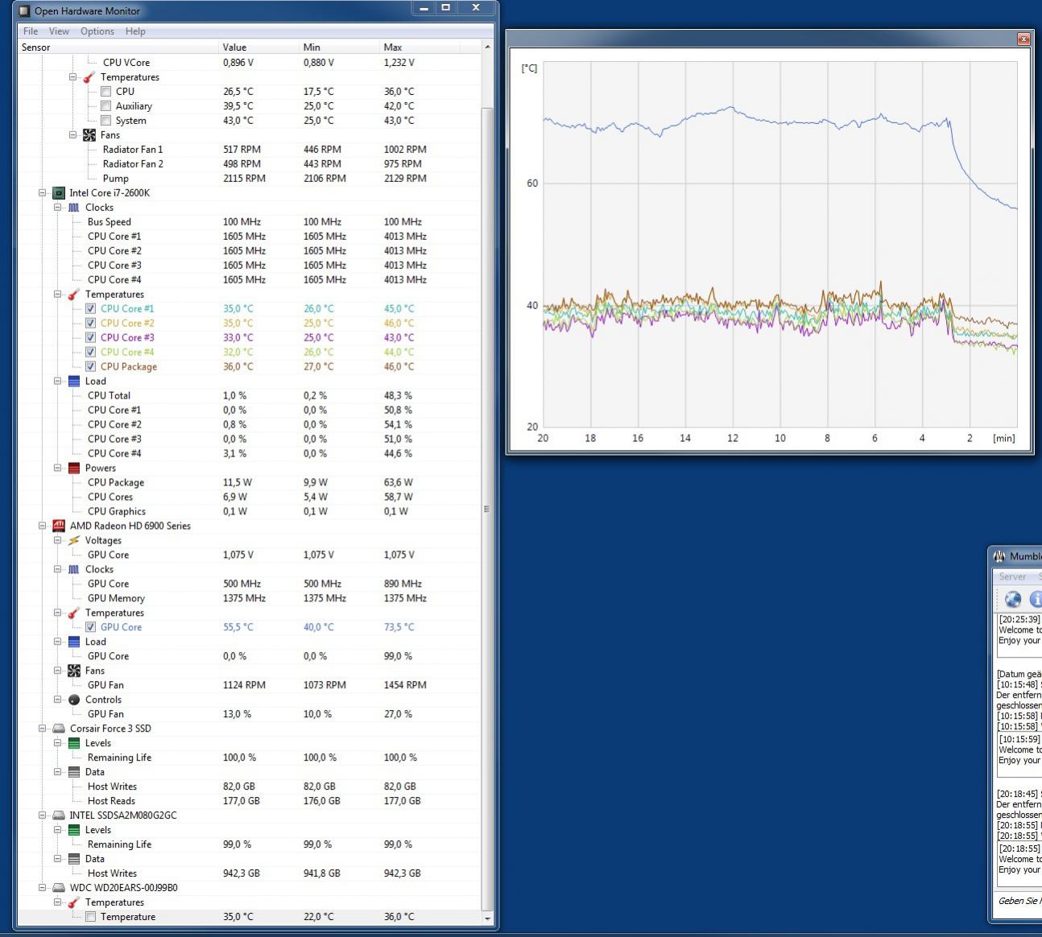Check the Auxiliary temperature box
The image size is (1042, 937).
coord(105,106)
